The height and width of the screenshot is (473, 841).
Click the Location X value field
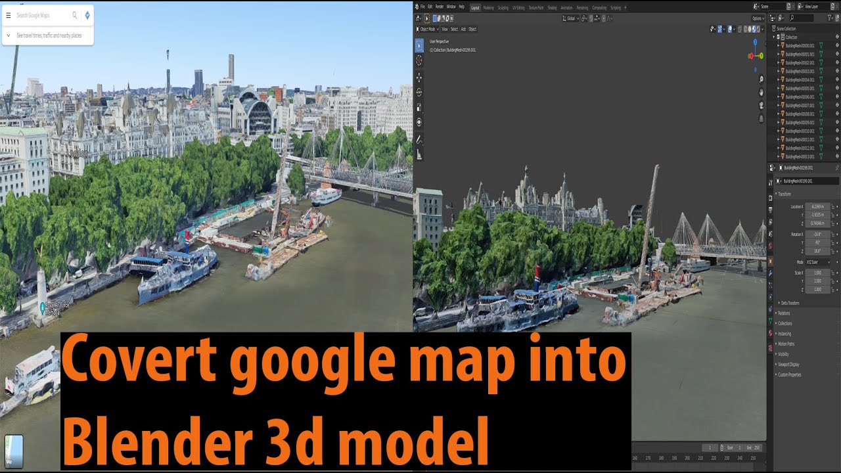(818, 206)
